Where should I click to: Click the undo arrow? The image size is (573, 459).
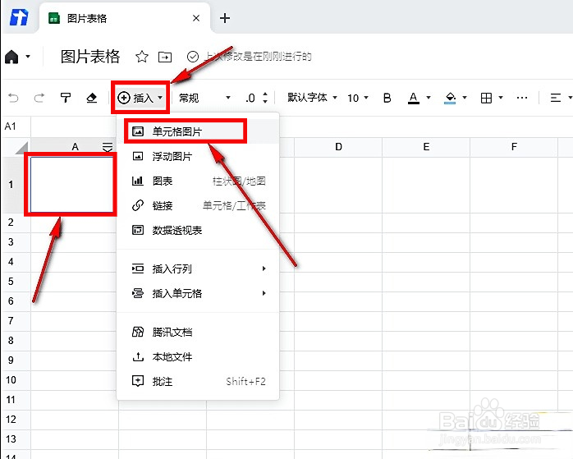tap(13, 98)
